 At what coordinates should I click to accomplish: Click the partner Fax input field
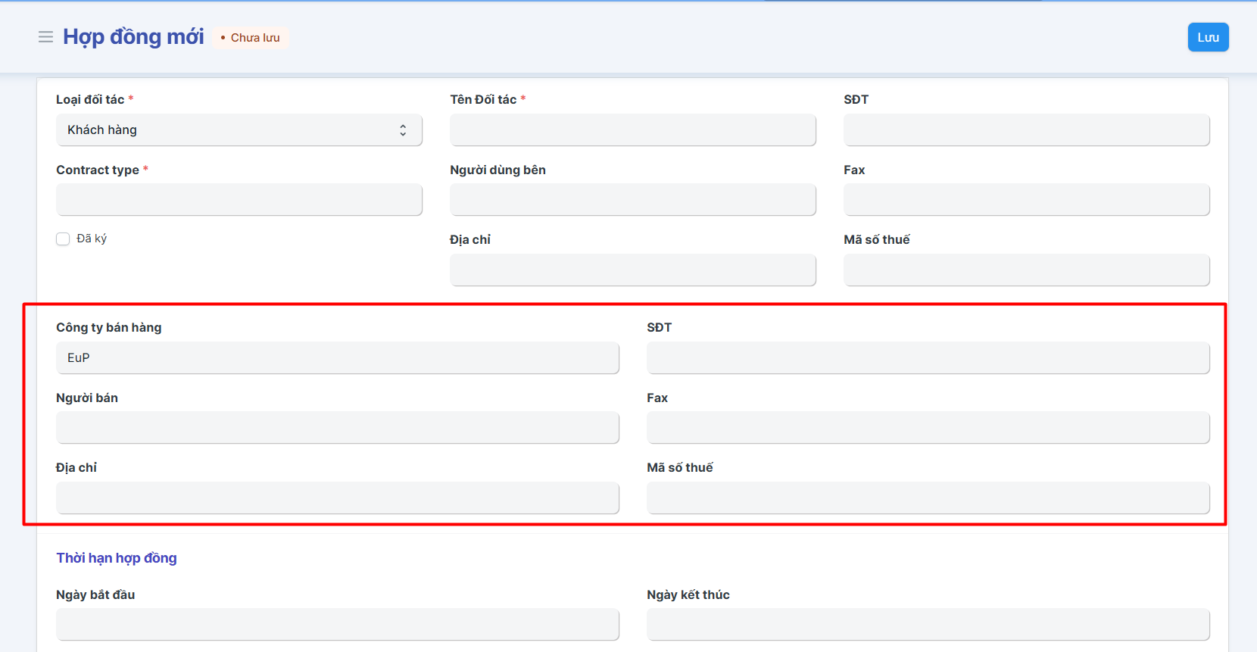click(1026, 200)
